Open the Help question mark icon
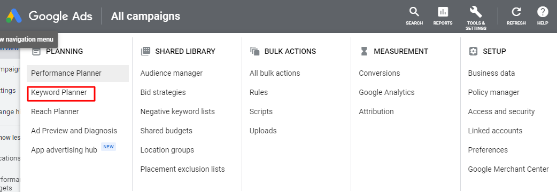Screen dimensions: 557x192 tap(543, 12)
